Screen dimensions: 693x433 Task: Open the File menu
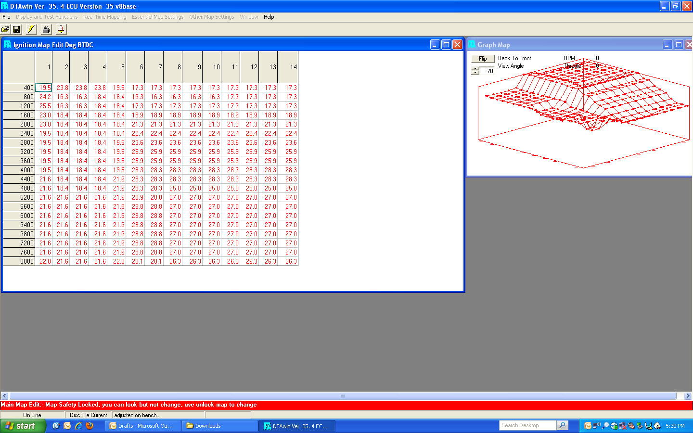coord(6,17)
